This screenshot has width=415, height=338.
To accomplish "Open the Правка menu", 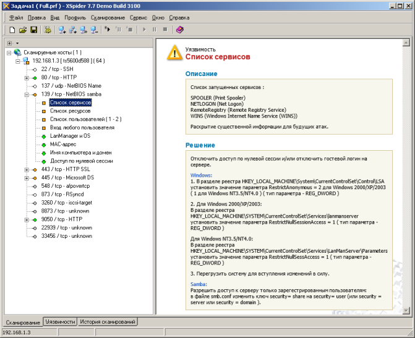I will 36,18.
